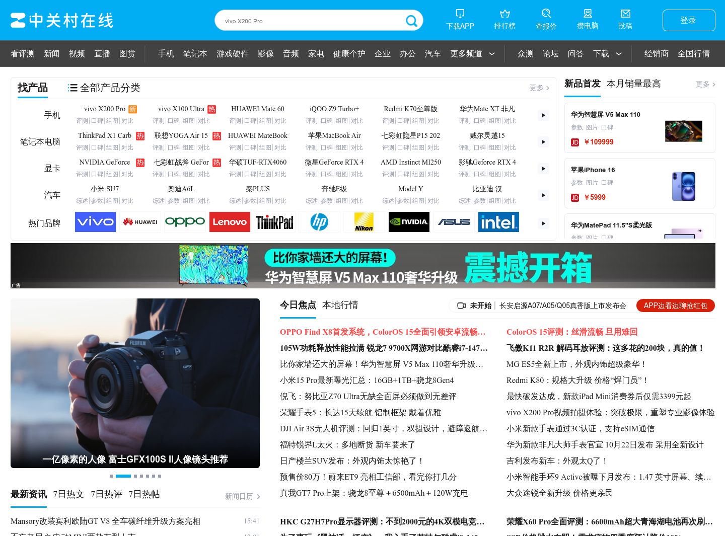Click JD icon beside ¥109999 price
Screen dimensions: 725x536
pyautogui.click(x=575, y=142)
